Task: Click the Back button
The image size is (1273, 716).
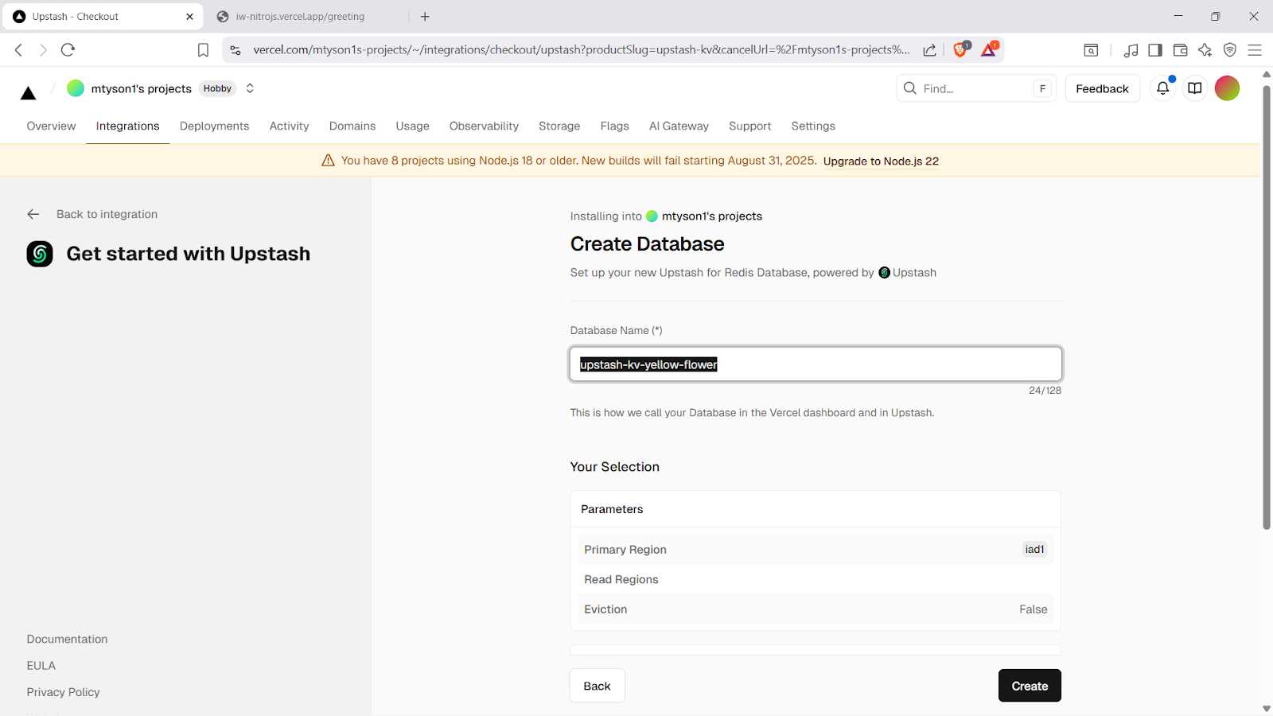Action: [597, 686]
